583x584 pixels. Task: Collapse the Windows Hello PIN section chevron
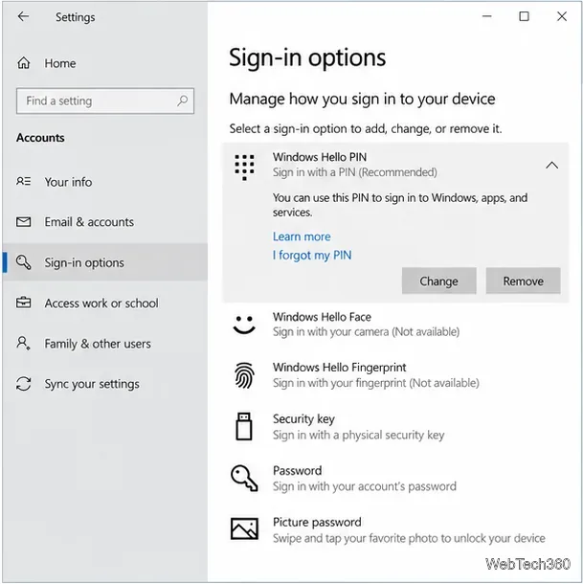551,166
